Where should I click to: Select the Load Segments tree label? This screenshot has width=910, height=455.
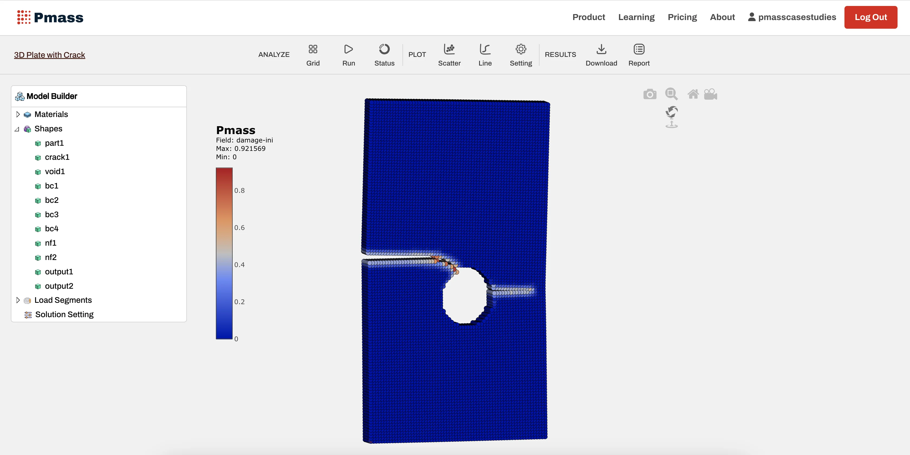[x=63, y=300]
